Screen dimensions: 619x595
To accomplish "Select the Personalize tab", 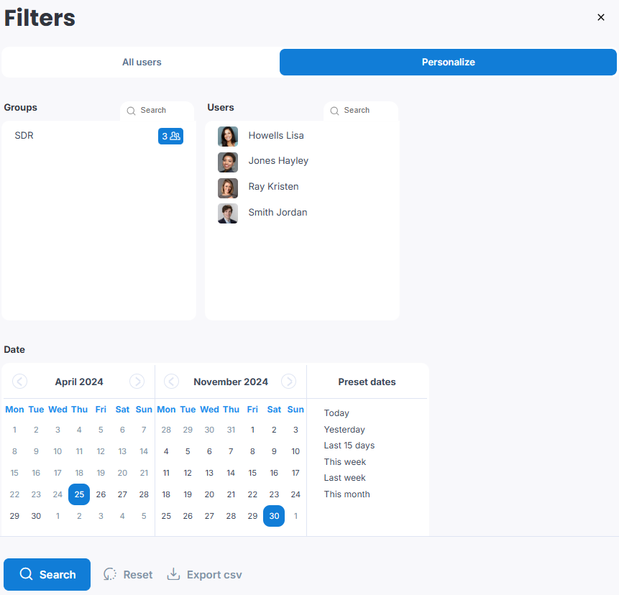I will point(448,63).
